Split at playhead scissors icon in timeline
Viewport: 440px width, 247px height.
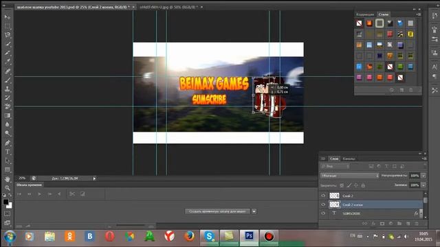pyautogui.click(x=72, y=193)
